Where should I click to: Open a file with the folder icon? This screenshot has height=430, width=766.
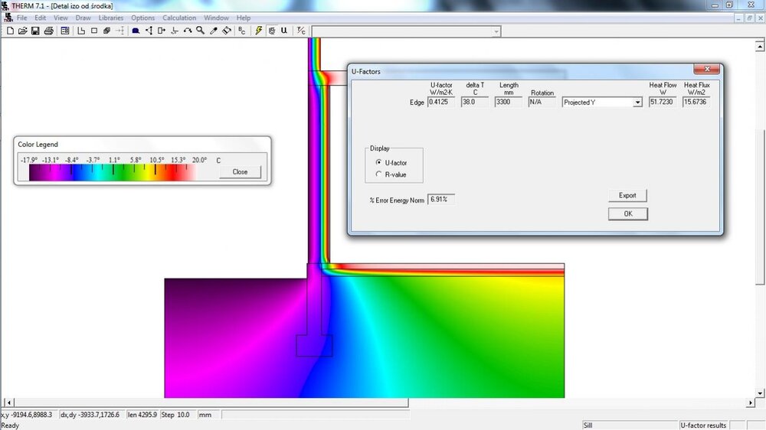23,31
